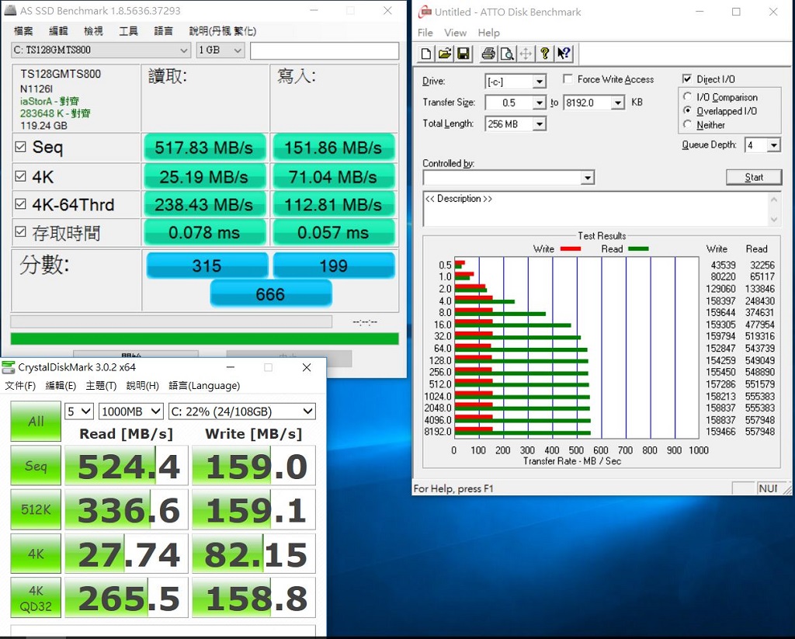Click the green progress bar in AS SSD
Viewport: 795px width, 639px height.
pyautogui.click(x=204, y=339)
